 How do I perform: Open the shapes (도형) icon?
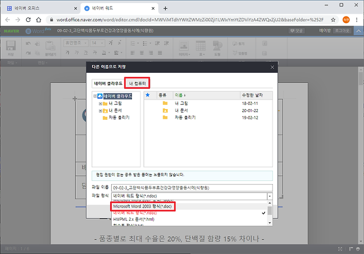(217, 45)
